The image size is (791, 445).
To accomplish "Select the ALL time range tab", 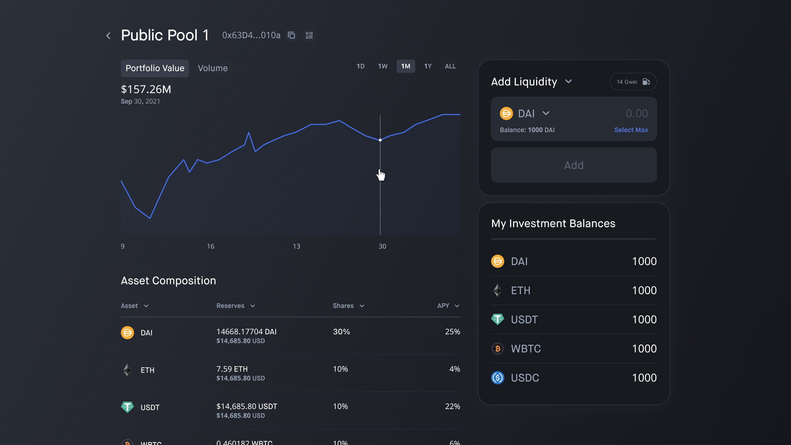I will click(x=450, y=66).
